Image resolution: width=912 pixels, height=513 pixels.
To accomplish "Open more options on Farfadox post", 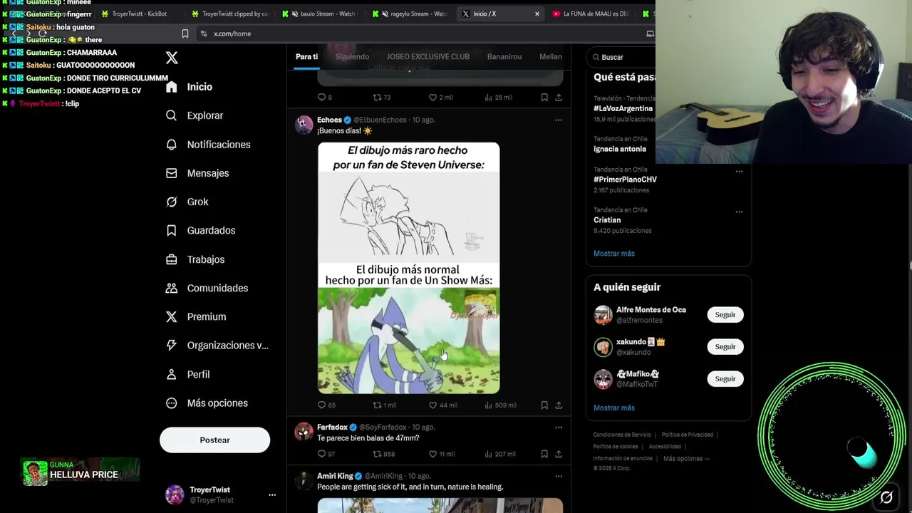I will 559,427.
